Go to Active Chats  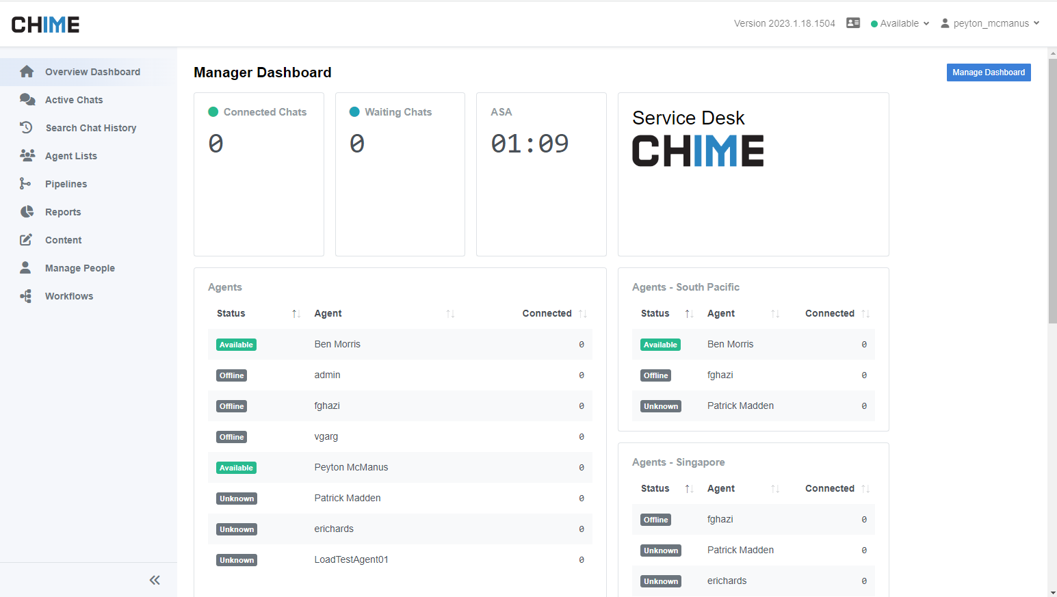tap(88, 100)
